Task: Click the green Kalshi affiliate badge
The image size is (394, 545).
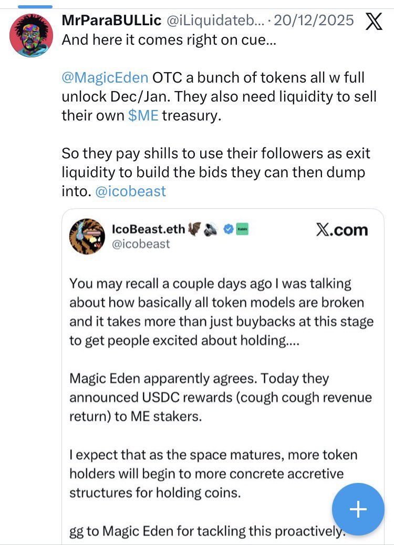Action: (242, 229)
